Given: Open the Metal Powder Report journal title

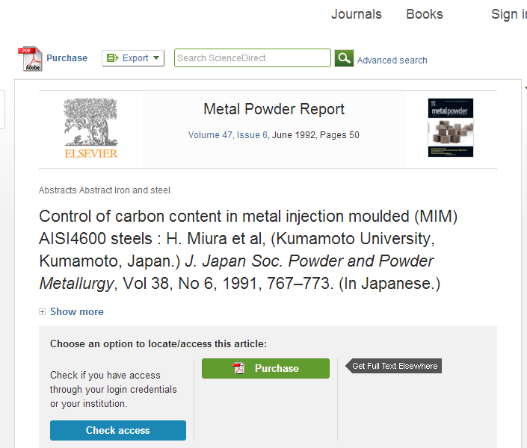Looking at the screenshot, I should 274,110.
